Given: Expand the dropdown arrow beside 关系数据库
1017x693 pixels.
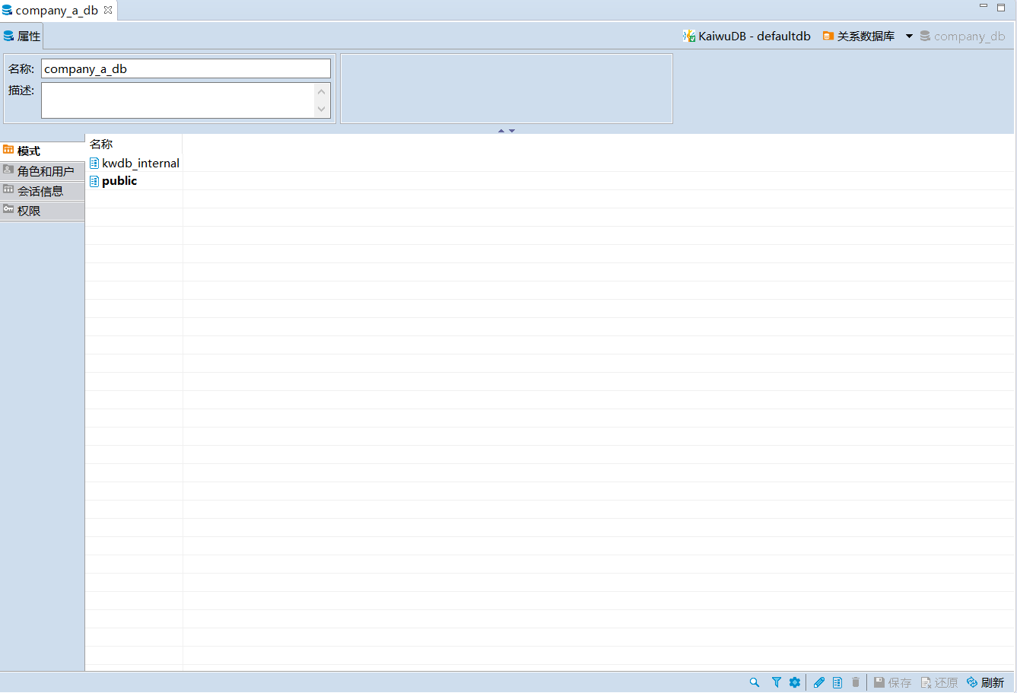Looking at the screenshot, I should tap(909, 37).
